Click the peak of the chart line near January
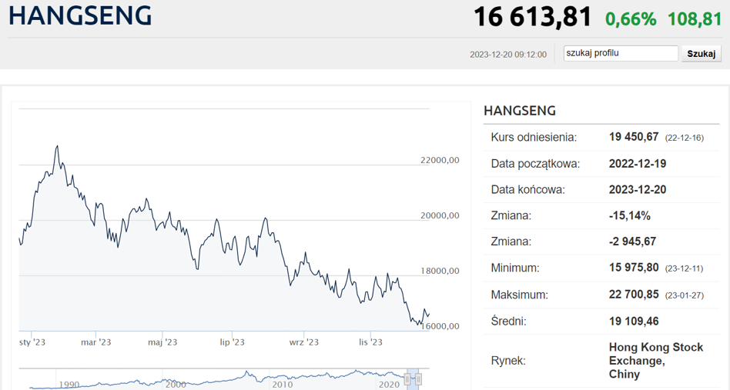This screenshot has width=730, height=390. pos(57,146)
